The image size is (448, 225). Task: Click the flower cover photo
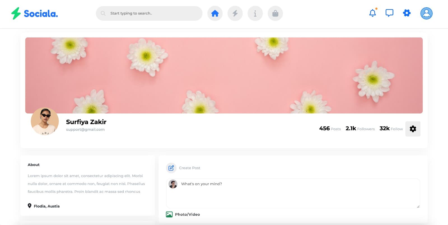point(224,75)
